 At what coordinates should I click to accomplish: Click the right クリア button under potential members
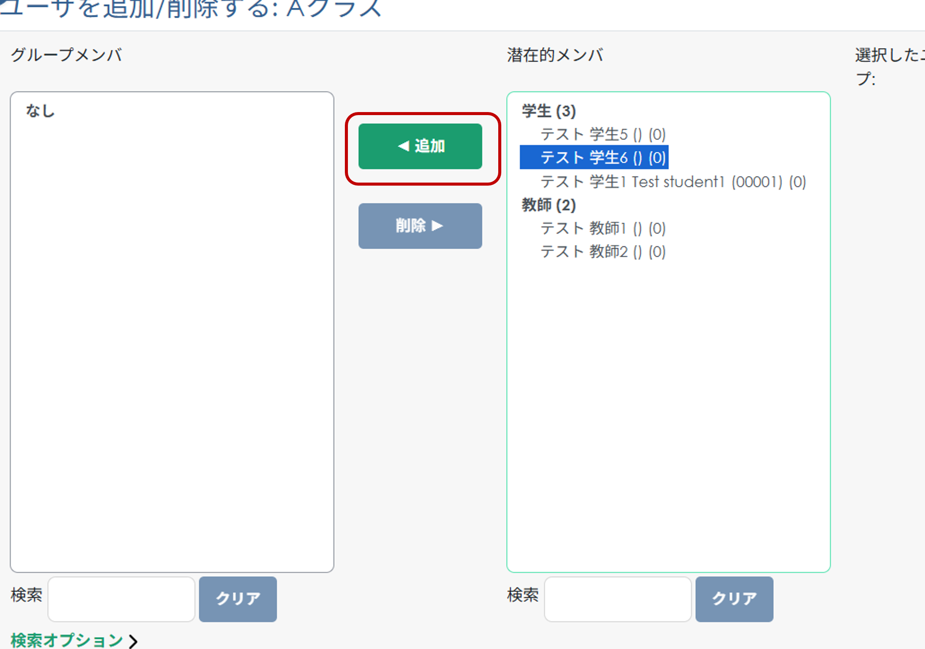[734, 599]
